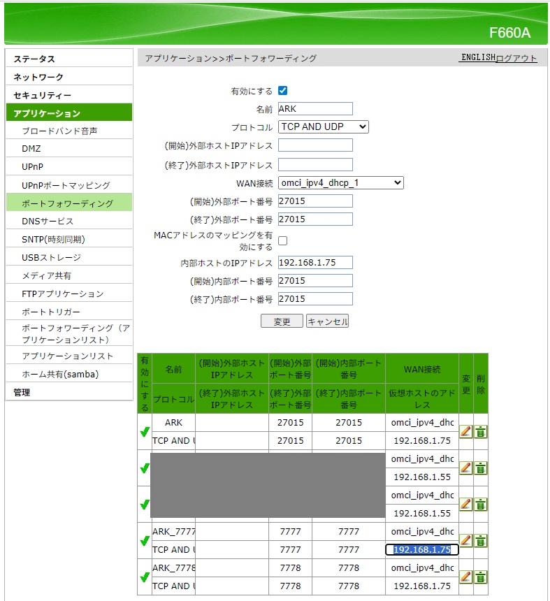
Task: Enable the MACアドレスのマッピング checkbox
Action: [282, 240]
